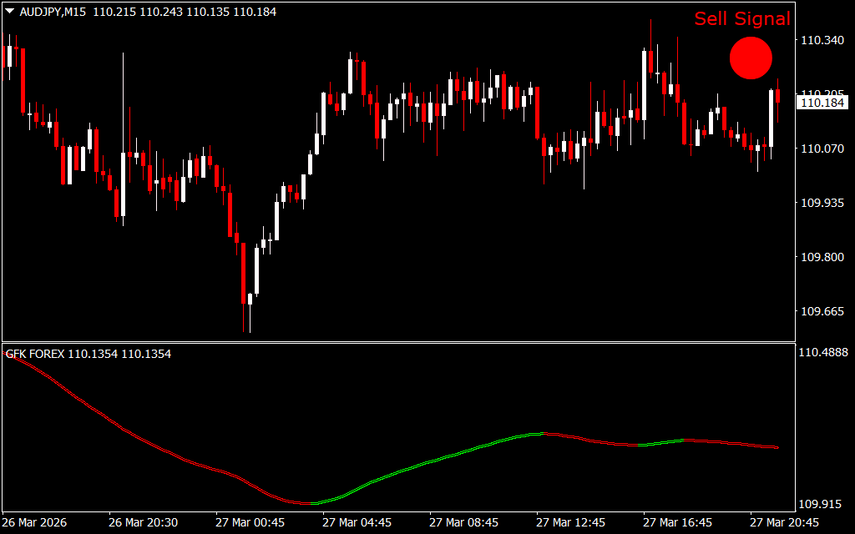Select the 27 Mar 04:45 time label
The height and width of the screenshot is (534, 855).
(x=357, y=522)
